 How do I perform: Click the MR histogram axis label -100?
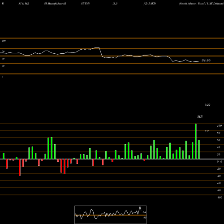220,198
